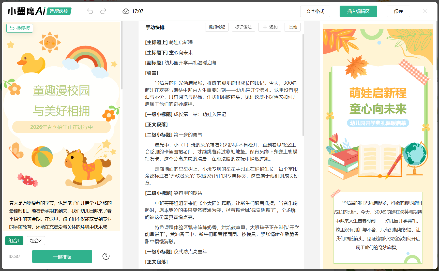Close the editor with the X icon
Image resolution: width=439 pixels, height=271 pixels.
(425, 11)
